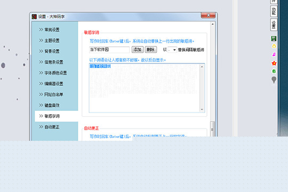Viewport: 288px width, 192px height.
Task: Open the replacement character dropdown
Action: (172, 50)
